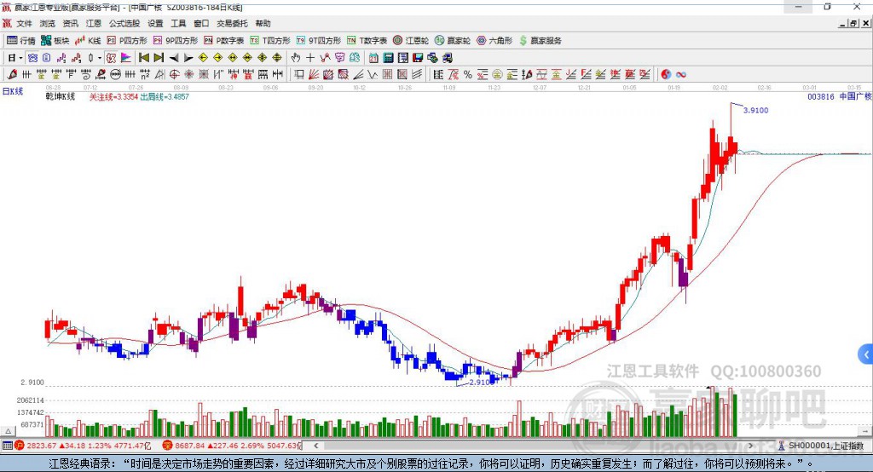
Task: Click the colored triangle flag icon
Action: click(x=126, y=58)
